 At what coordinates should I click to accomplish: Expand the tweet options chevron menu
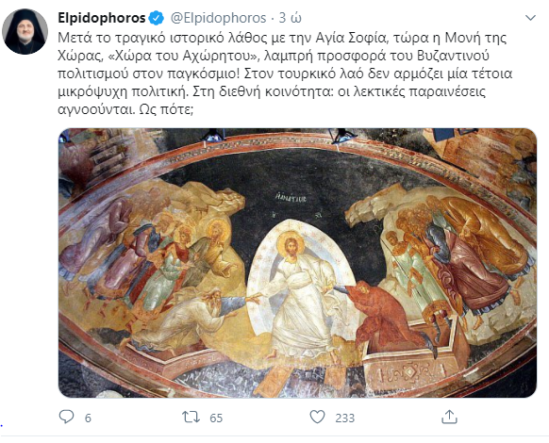click(x=531, y=18)
